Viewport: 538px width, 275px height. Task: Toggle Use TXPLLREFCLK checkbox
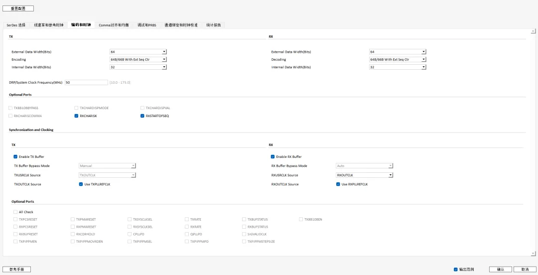81,184
